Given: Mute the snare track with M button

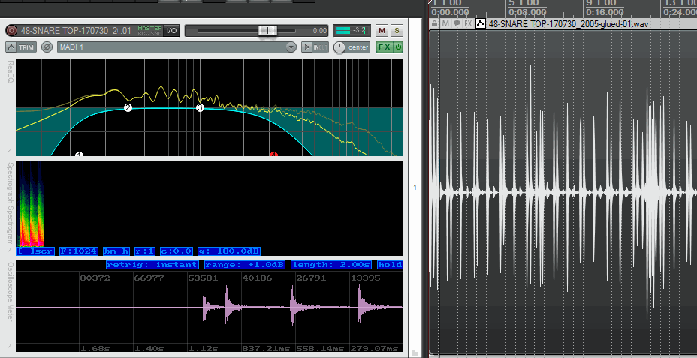Looking at the screenshot, I should point(382,31).
